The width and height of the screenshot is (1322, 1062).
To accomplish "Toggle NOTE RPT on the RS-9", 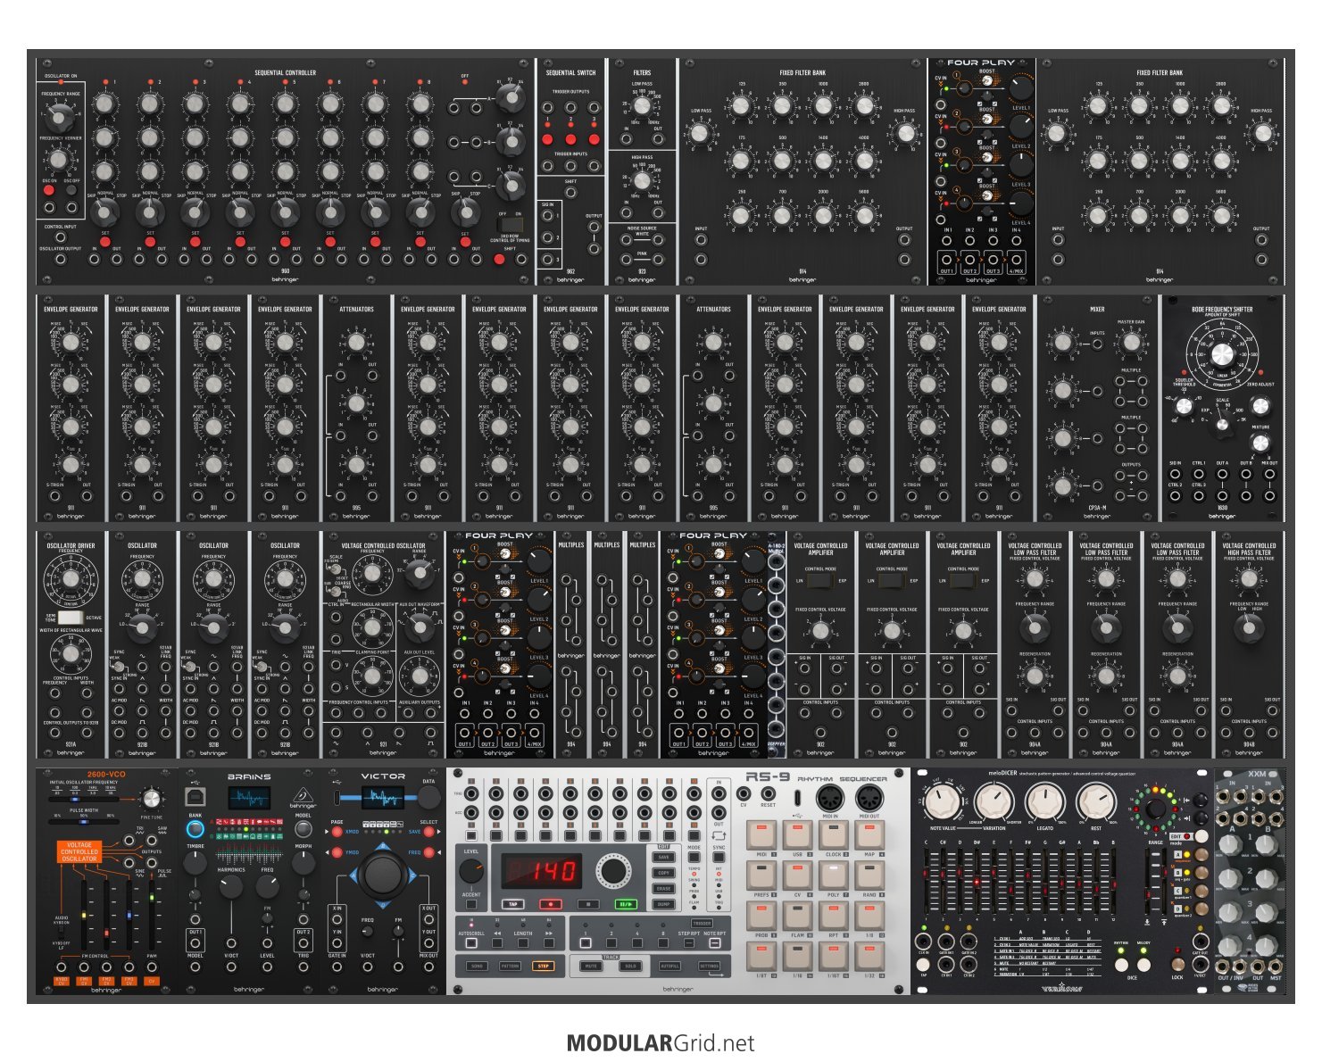I will (x=715, y=942).
